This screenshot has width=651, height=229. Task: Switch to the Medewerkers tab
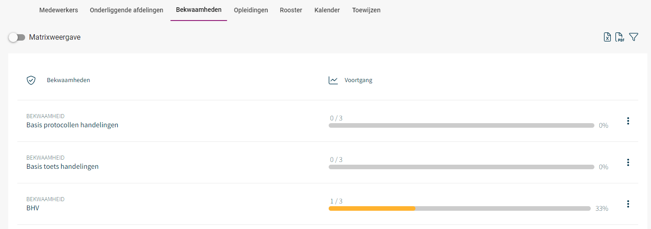click(x=58, y=10)
